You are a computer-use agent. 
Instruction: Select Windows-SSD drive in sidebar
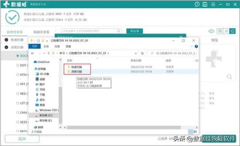pos(47,110)
